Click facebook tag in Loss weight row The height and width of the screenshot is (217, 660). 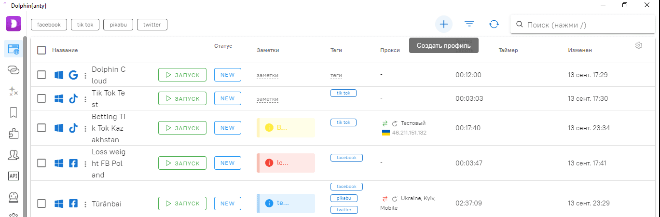tap(346, 158)
